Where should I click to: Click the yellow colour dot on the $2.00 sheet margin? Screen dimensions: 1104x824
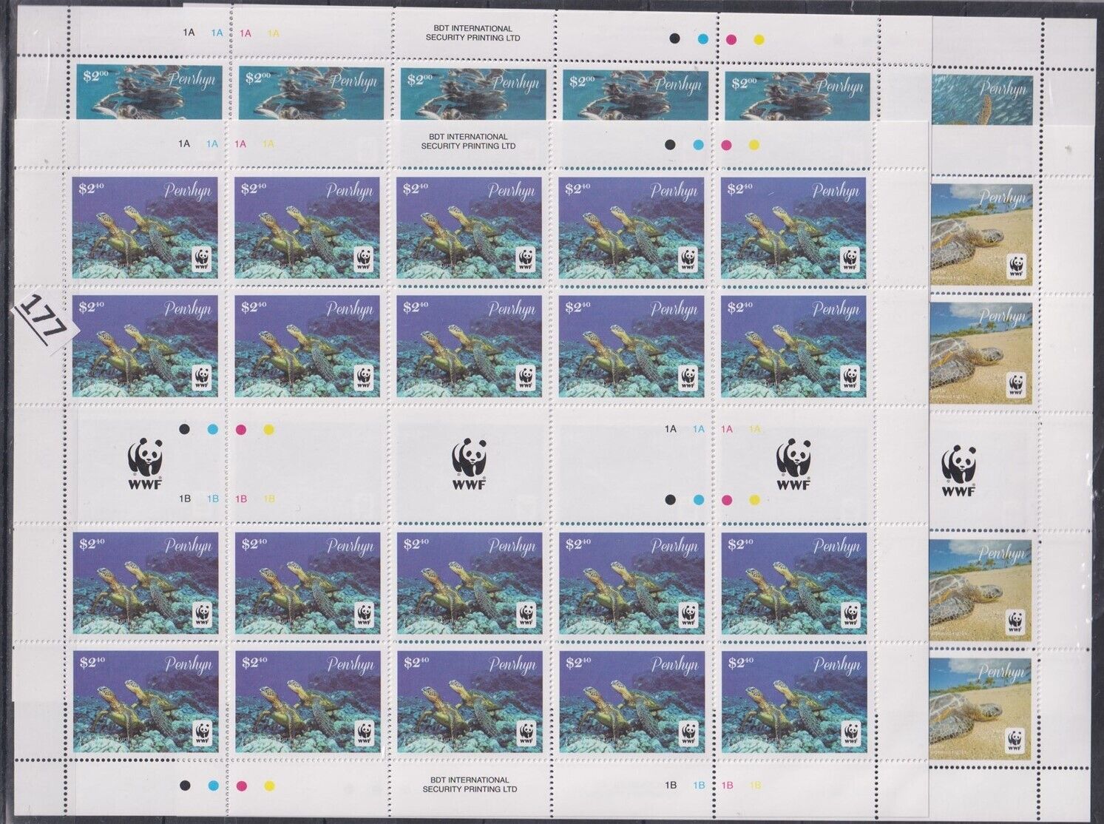point(759,38)
